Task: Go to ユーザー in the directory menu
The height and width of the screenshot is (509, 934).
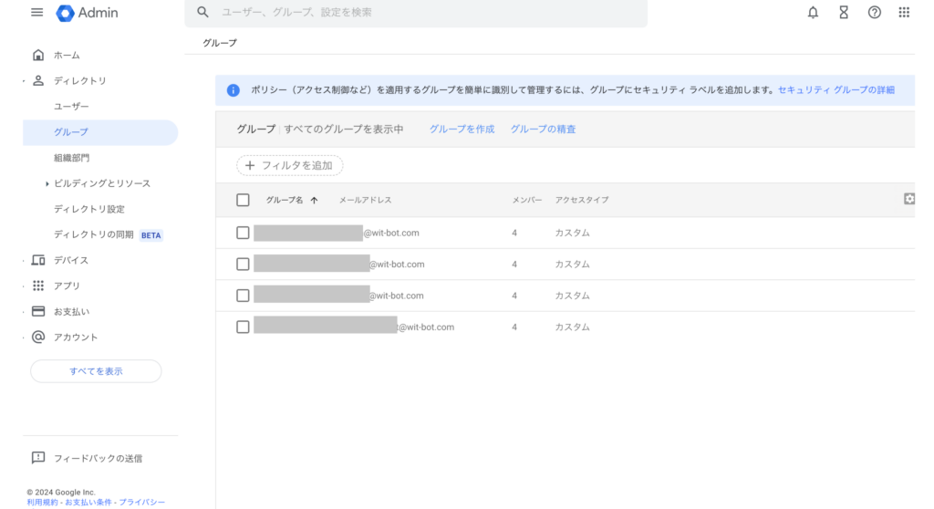Action: pos(71,107)
